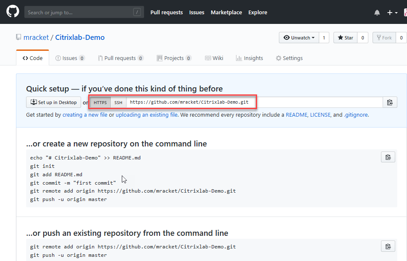This screenshot has width=407, height=261.
Task: Open the Citrixlab-Demo repository link
Action: coord(80,37)
